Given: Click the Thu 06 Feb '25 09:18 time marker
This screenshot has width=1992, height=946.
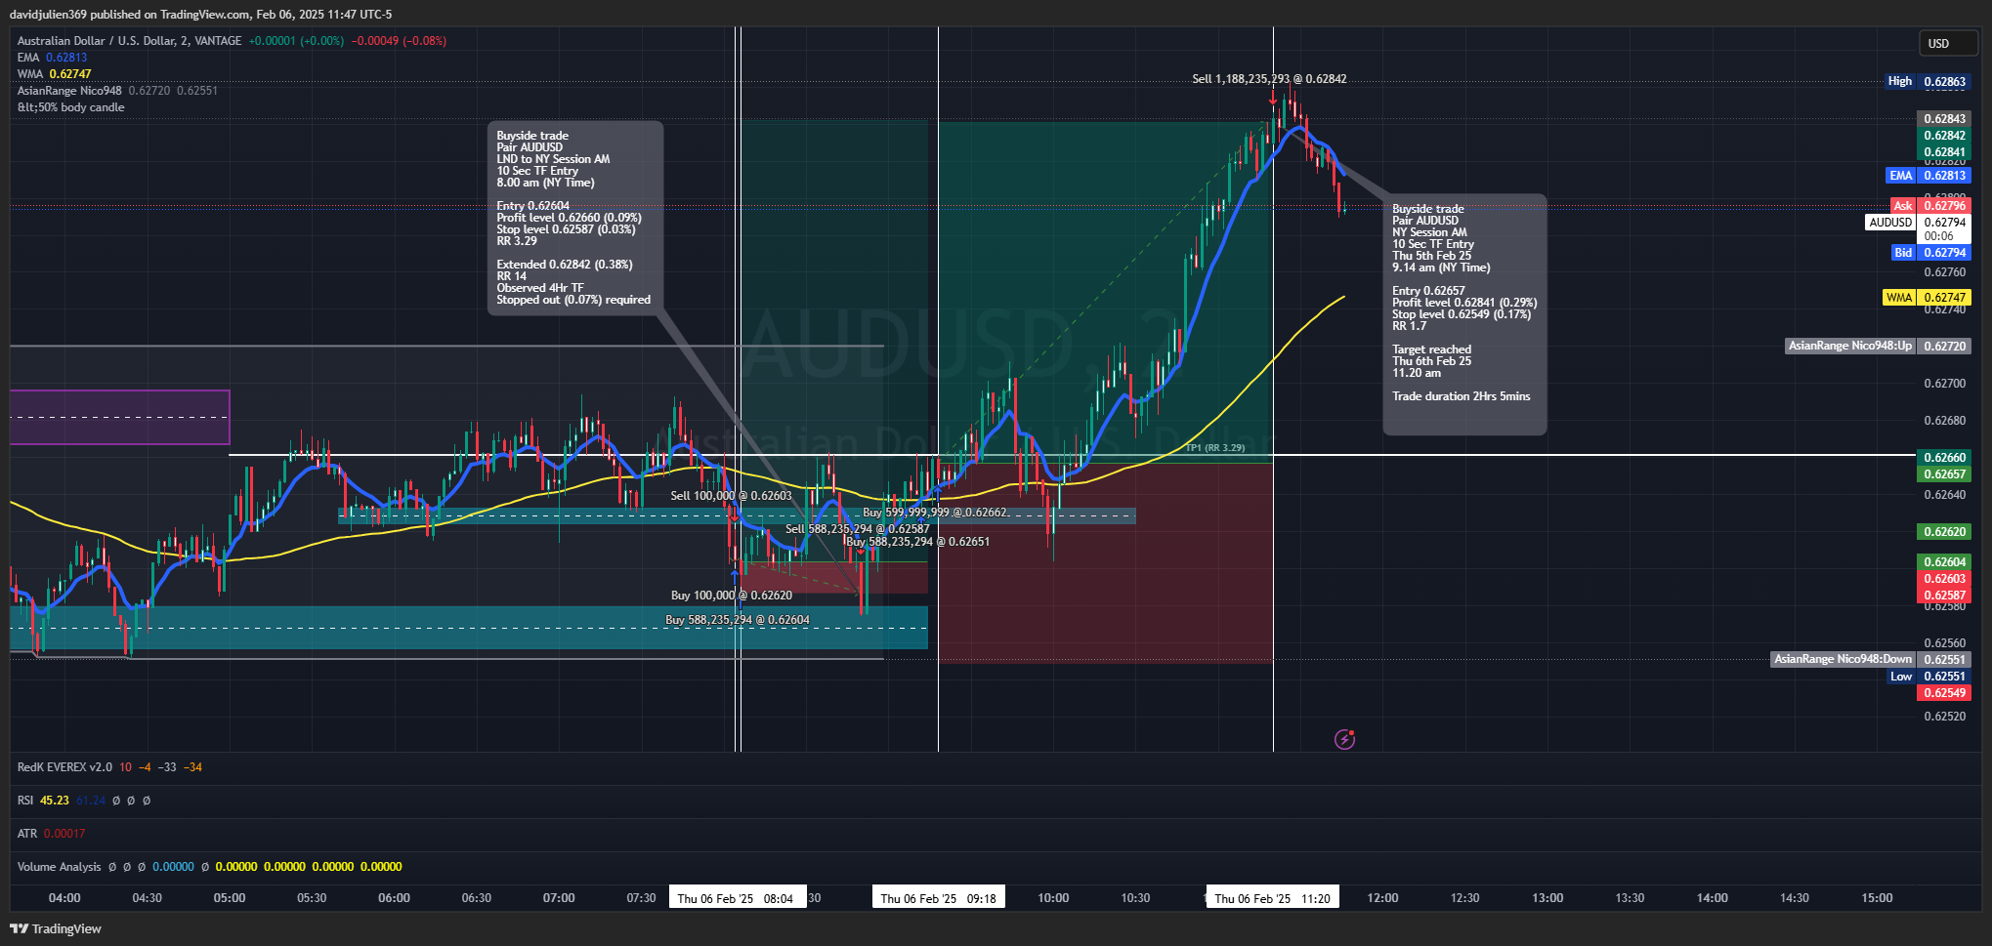Looking at the screenshot, I should pos(939,898).
